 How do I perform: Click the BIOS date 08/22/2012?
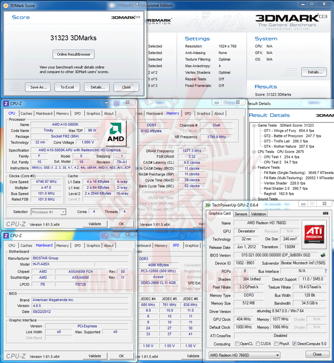point(80,311)
